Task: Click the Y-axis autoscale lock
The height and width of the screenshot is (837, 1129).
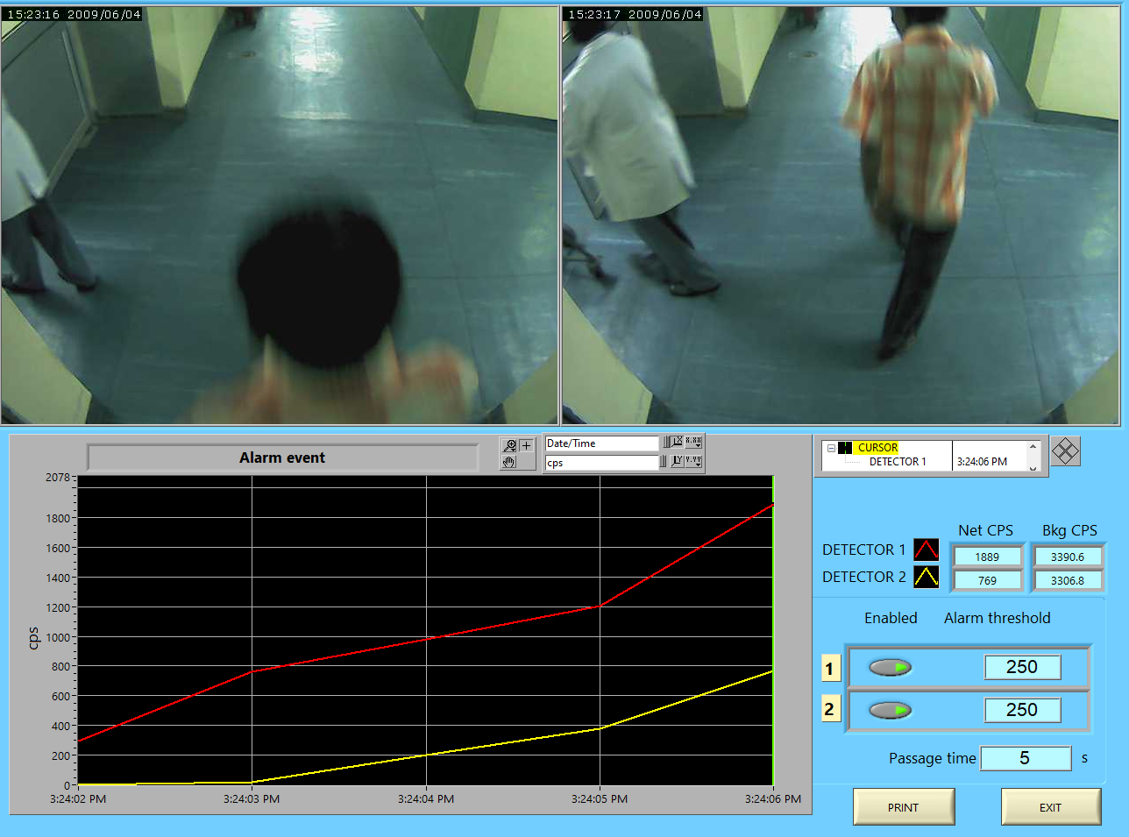Action: coord(664,461)
